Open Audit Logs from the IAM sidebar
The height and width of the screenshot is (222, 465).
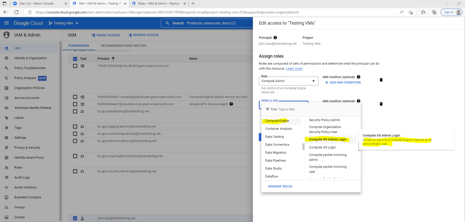[23, 177]
